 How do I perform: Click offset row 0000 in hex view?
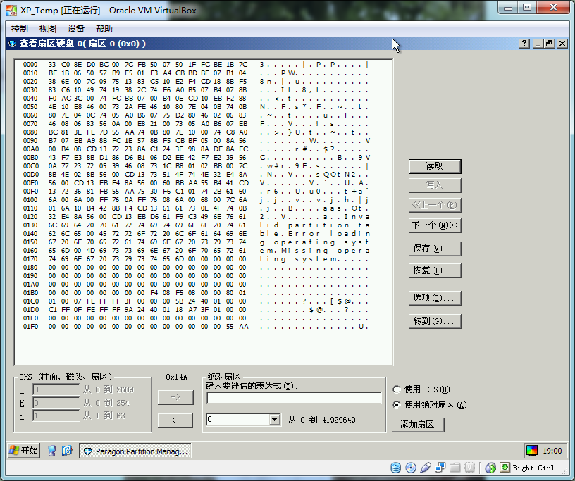pos(195,65)
